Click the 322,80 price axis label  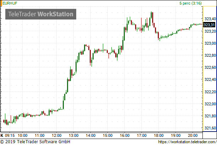(210, 55)
